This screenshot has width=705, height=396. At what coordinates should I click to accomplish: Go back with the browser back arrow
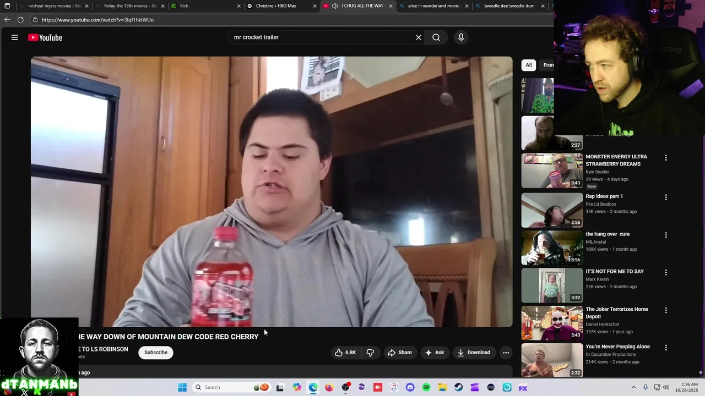point(7,20)
